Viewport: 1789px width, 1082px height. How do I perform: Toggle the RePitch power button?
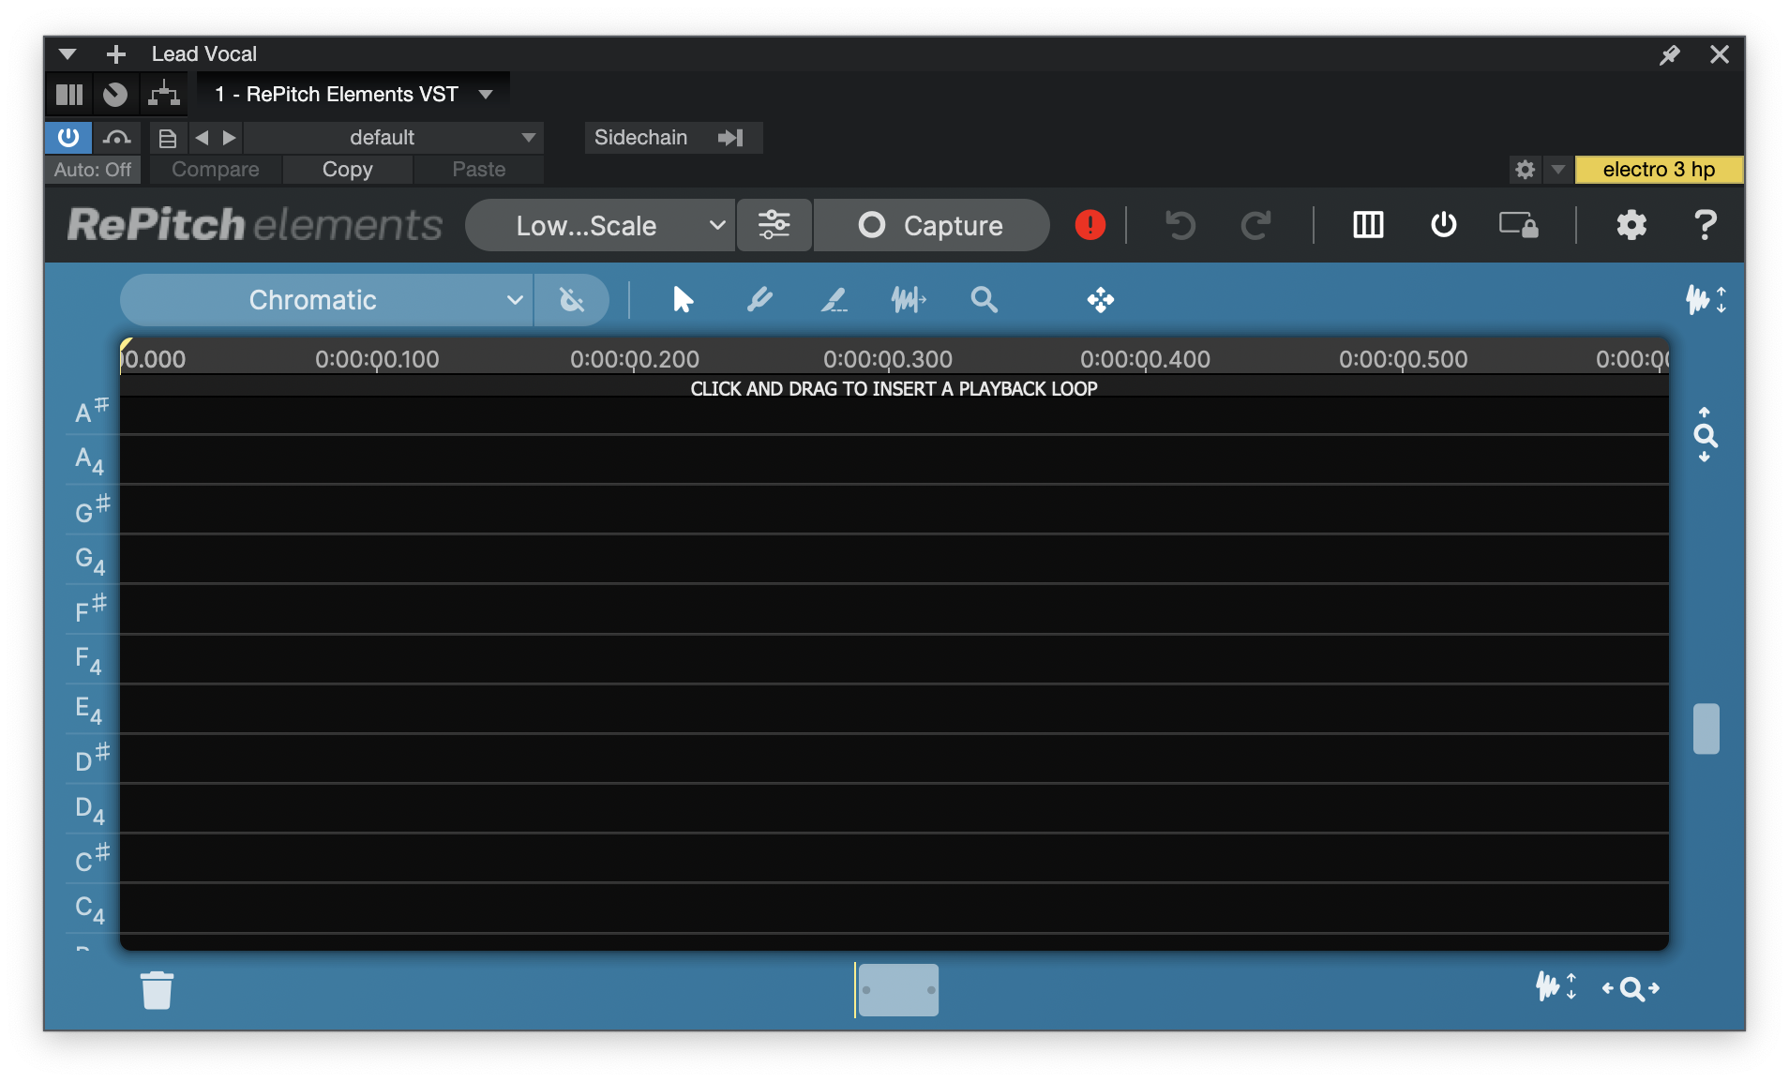pyautogui.click(x=1443, y=225)
